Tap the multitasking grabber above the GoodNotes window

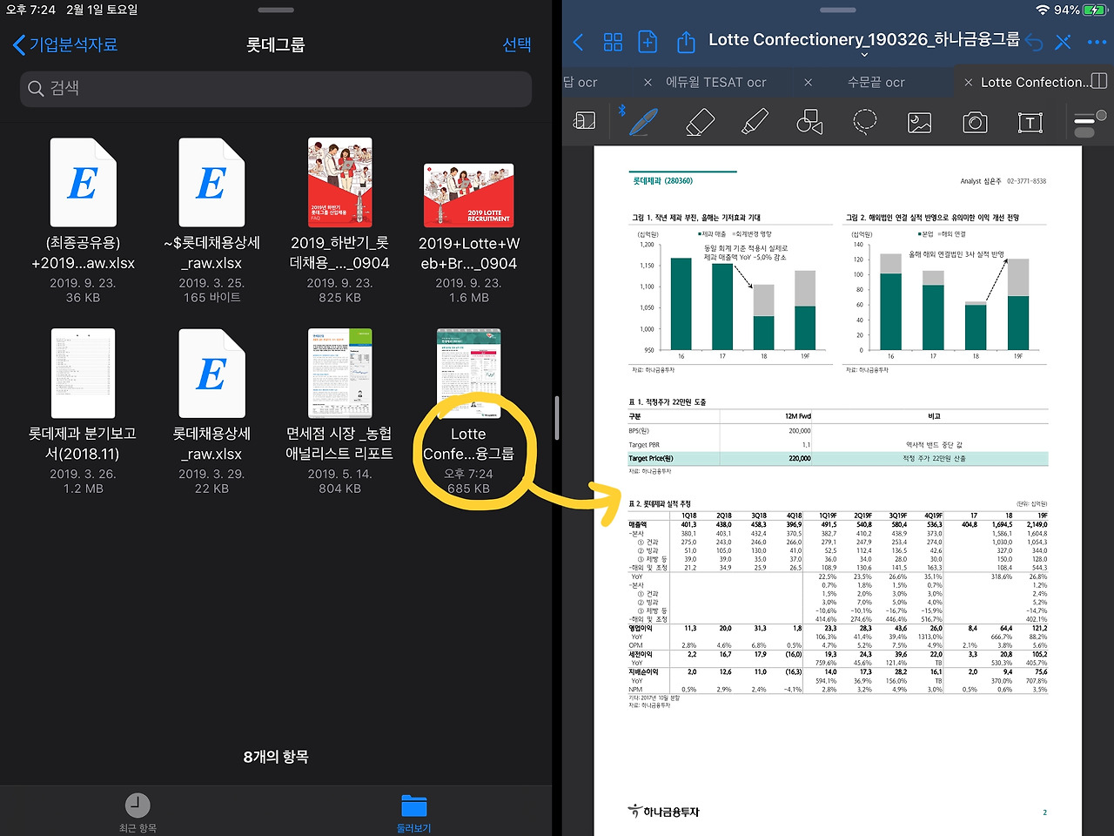click(838, 10)
